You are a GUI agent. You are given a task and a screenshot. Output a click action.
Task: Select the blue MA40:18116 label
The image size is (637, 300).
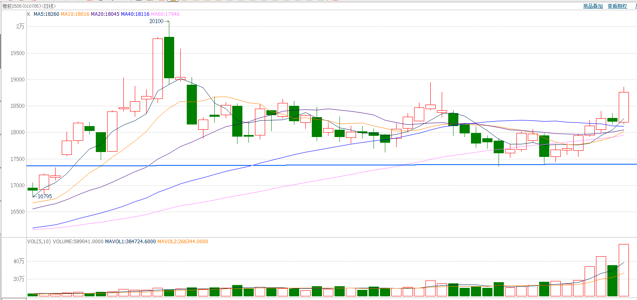click(x=135, y=14)
